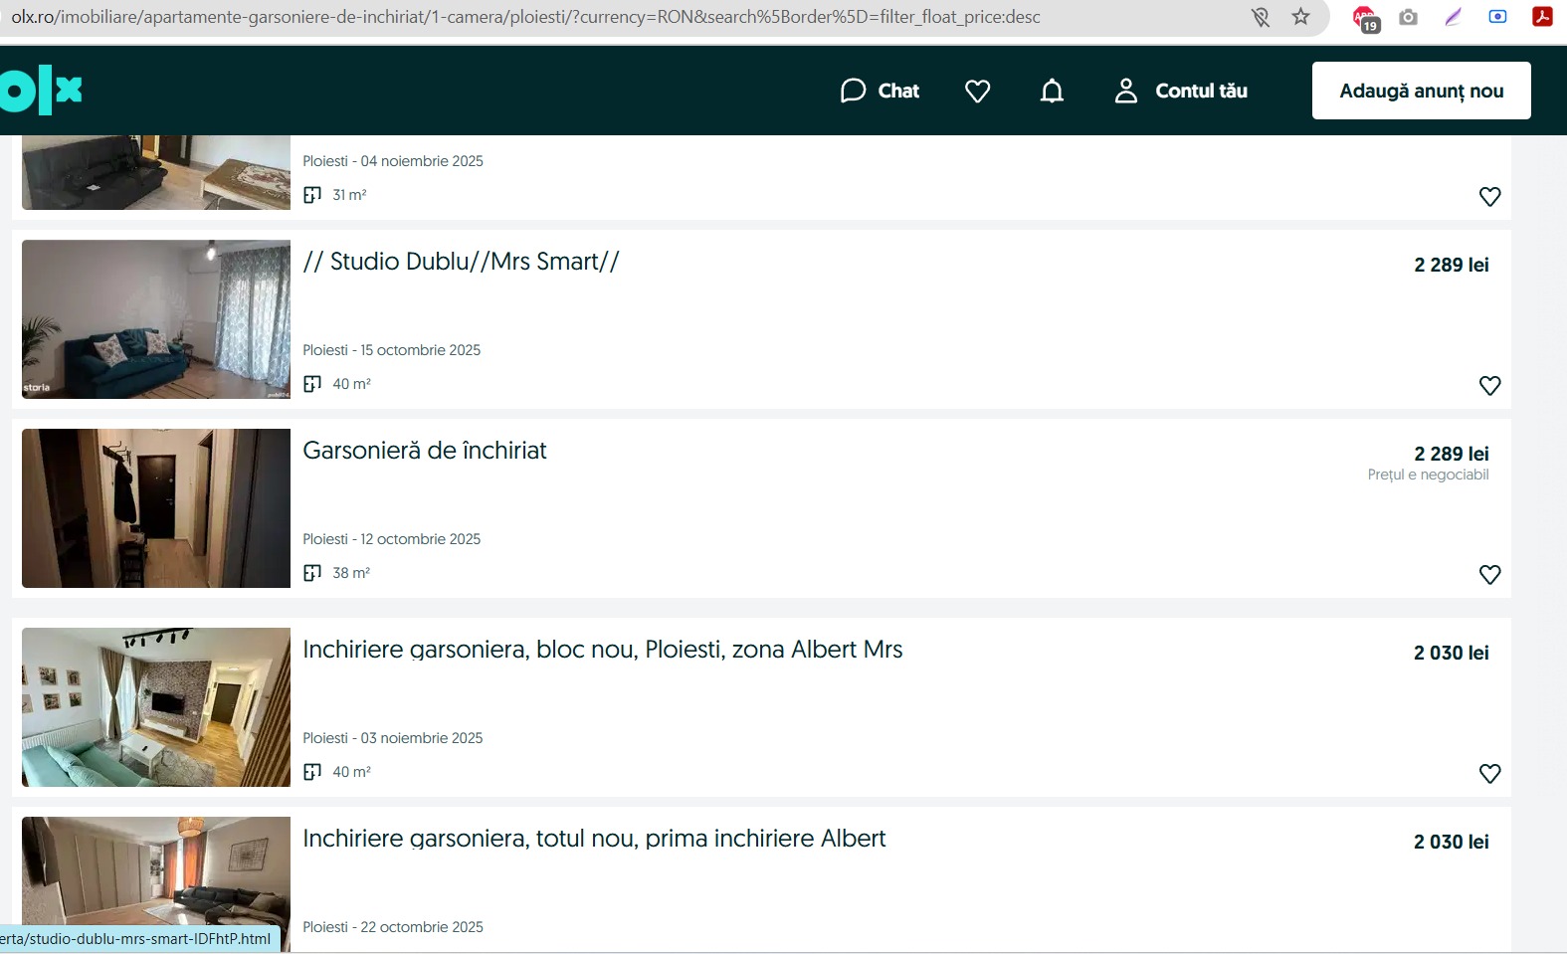Click Ploiesti - 04 noiembrie 2025 text
The image size is (1567, 954).
[393, 161]
